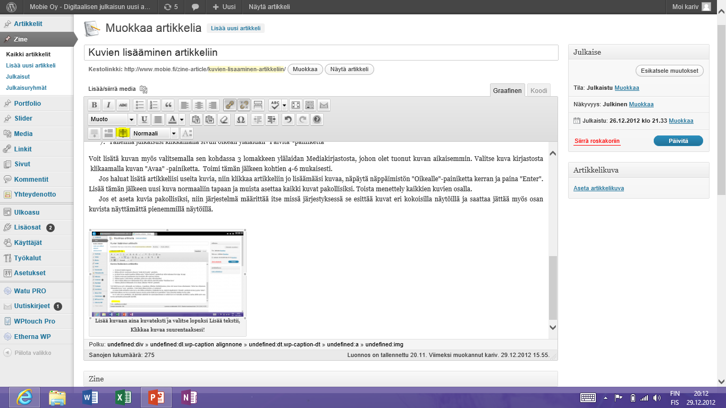Clear formatting with the eraser icon

[224, 120]
